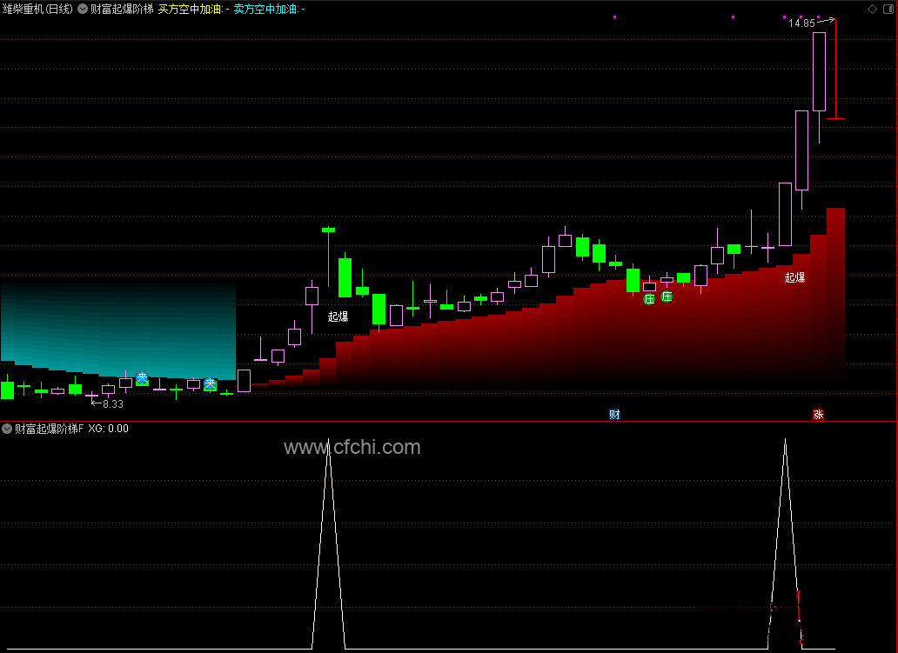The image size is (898, 653).
Task: Click the right blue 夹 signal icon
Action: pyautogui.click(x=211, y=383)
